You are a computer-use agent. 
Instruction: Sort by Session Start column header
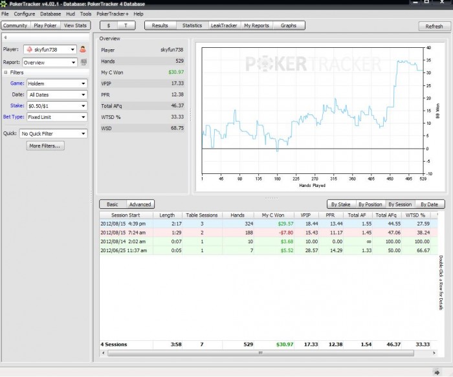point(126,215)
